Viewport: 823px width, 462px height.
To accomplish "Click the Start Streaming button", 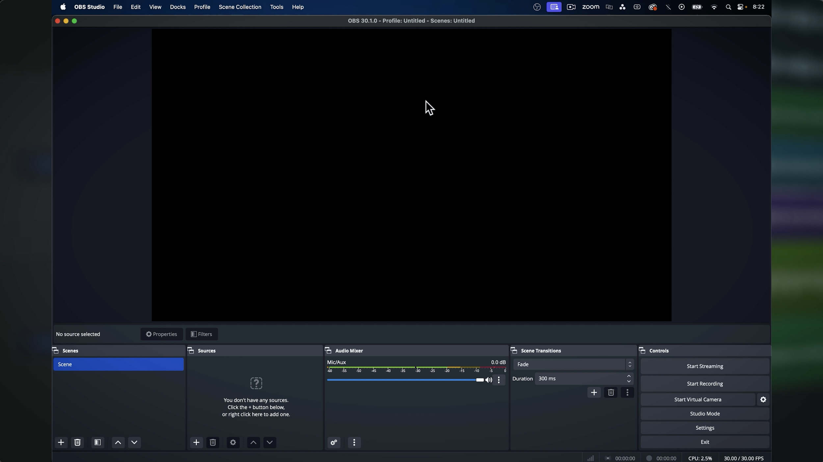I will pos(704,366).
